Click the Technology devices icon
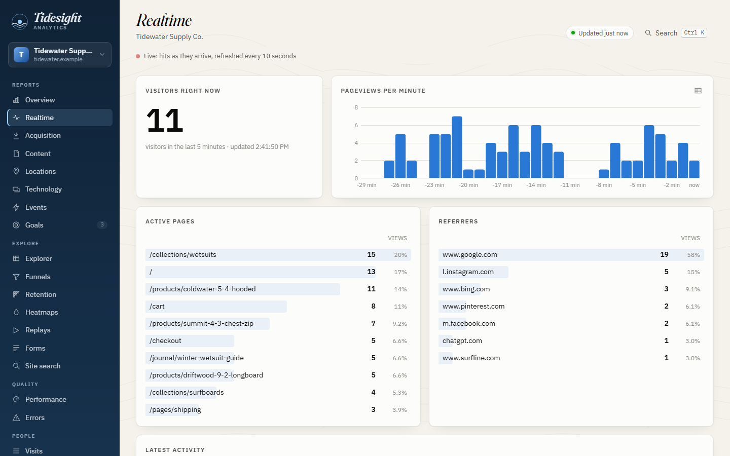Screen dimensions: 730x456 click(x=16, y=189)
